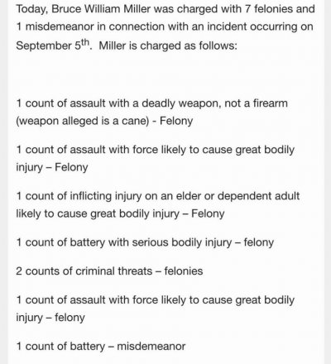Select the 'September 5th' date text
The width and height of the screenshot is (331, 364).
(53, 45)
